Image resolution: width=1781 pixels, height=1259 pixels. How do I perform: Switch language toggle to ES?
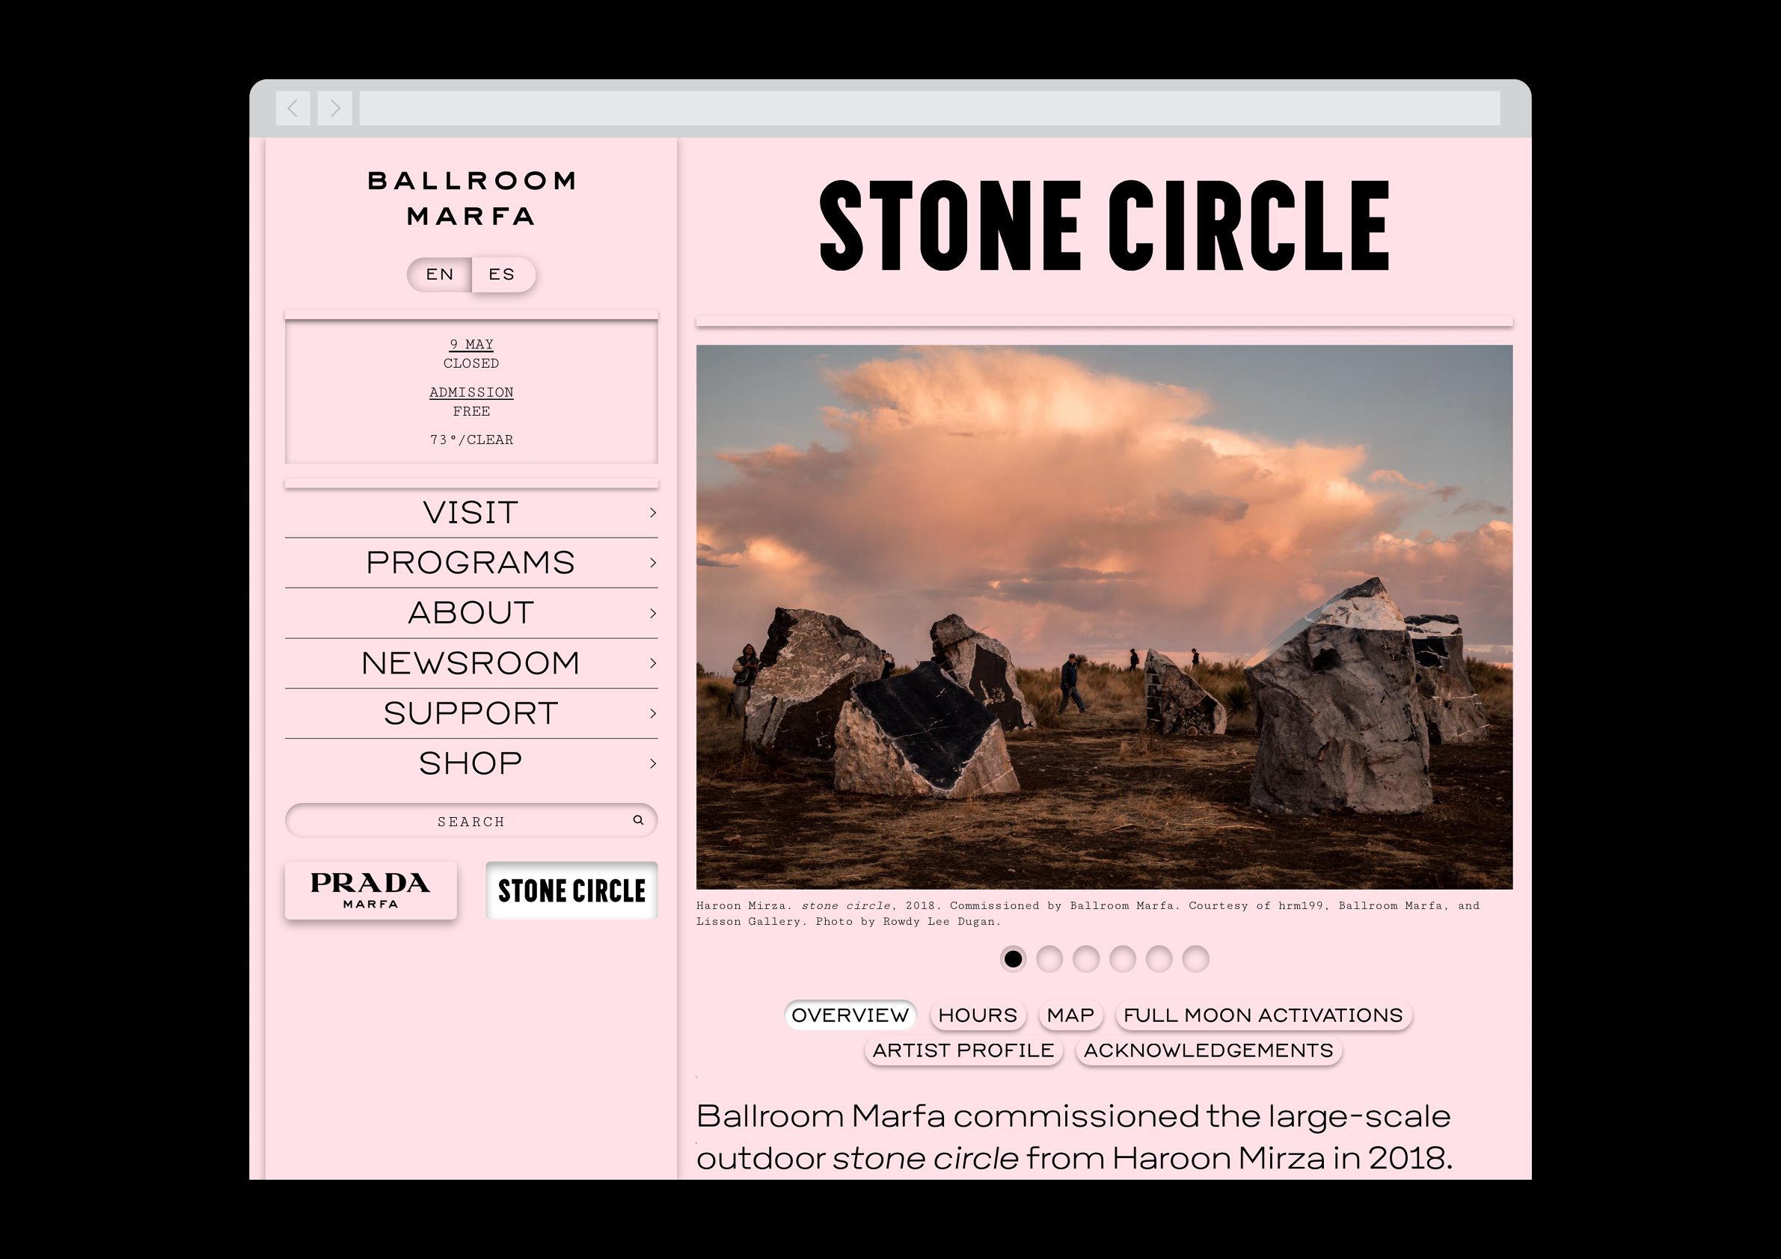coord(502,274)
